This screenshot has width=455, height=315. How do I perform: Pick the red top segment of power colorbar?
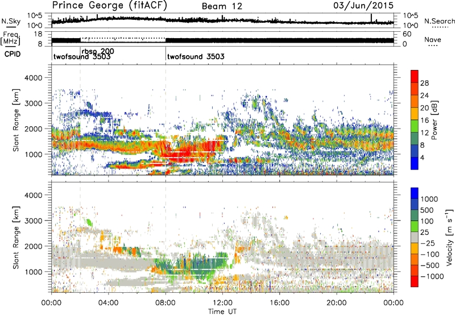(x=415, y=77)
